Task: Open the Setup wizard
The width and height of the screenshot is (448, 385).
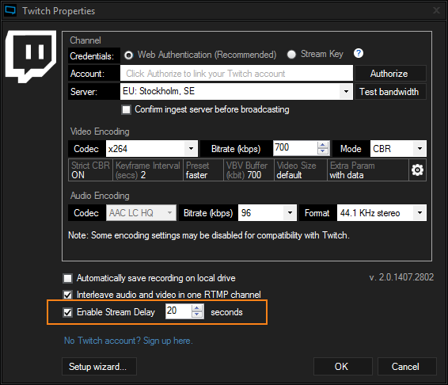Action: pos(99,367)
